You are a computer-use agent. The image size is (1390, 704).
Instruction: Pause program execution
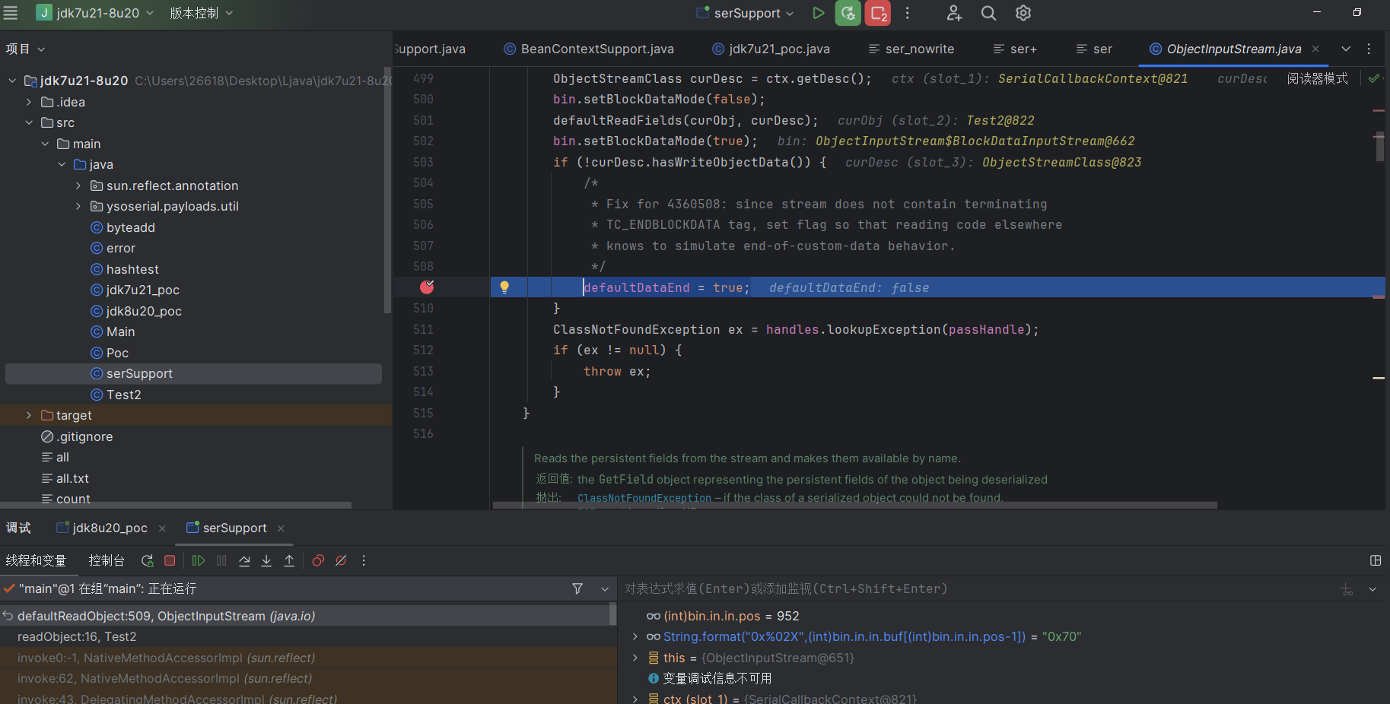coord(221,560)
